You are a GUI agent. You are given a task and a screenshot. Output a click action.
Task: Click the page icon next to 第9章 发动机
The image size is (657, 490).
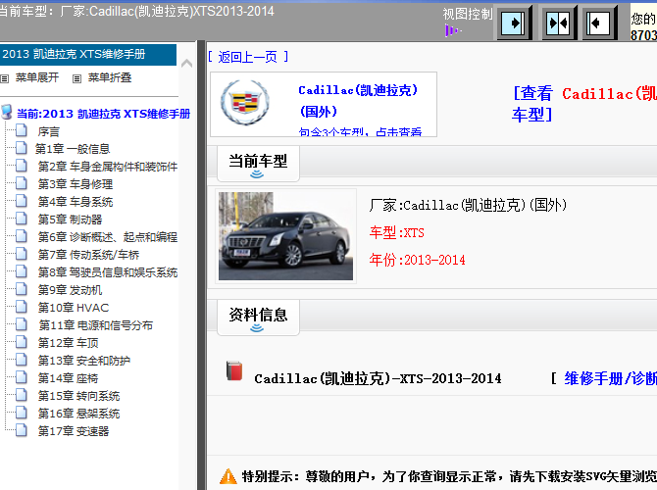pos(22,289)
